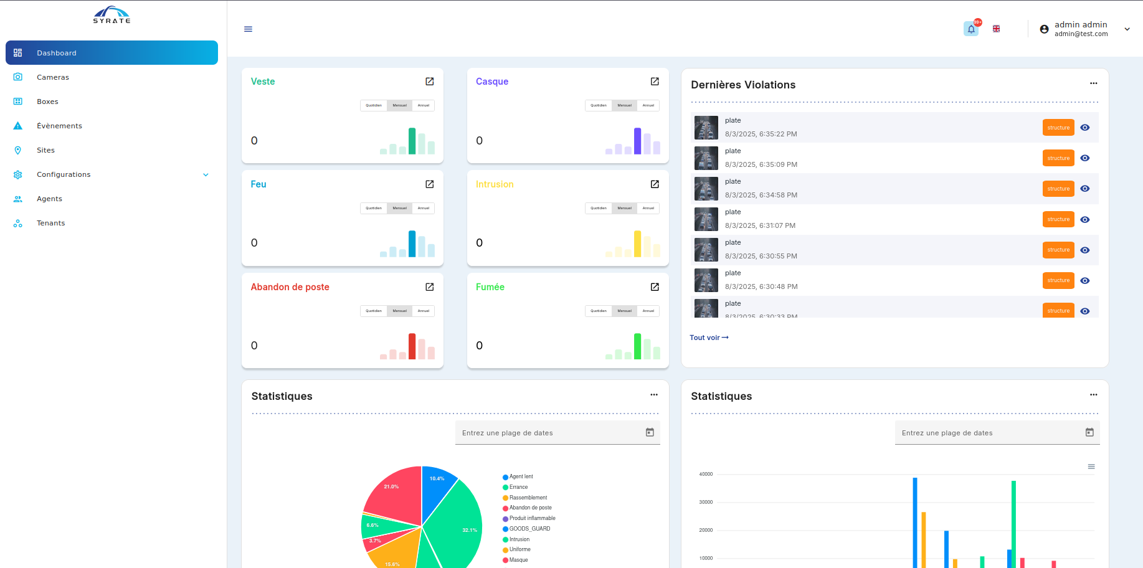1143x568 pixels.
Task: Click the Tenants network icon
Action: coord(18,223)
